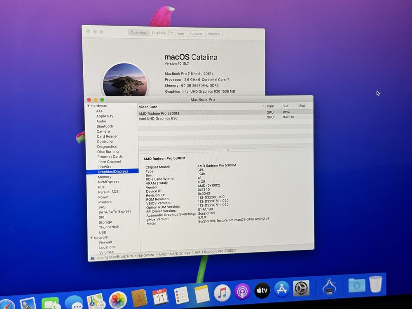Select the Service tab in About This Mac
412x309 pixels.
pyautogui.click(x=213, y=34)
